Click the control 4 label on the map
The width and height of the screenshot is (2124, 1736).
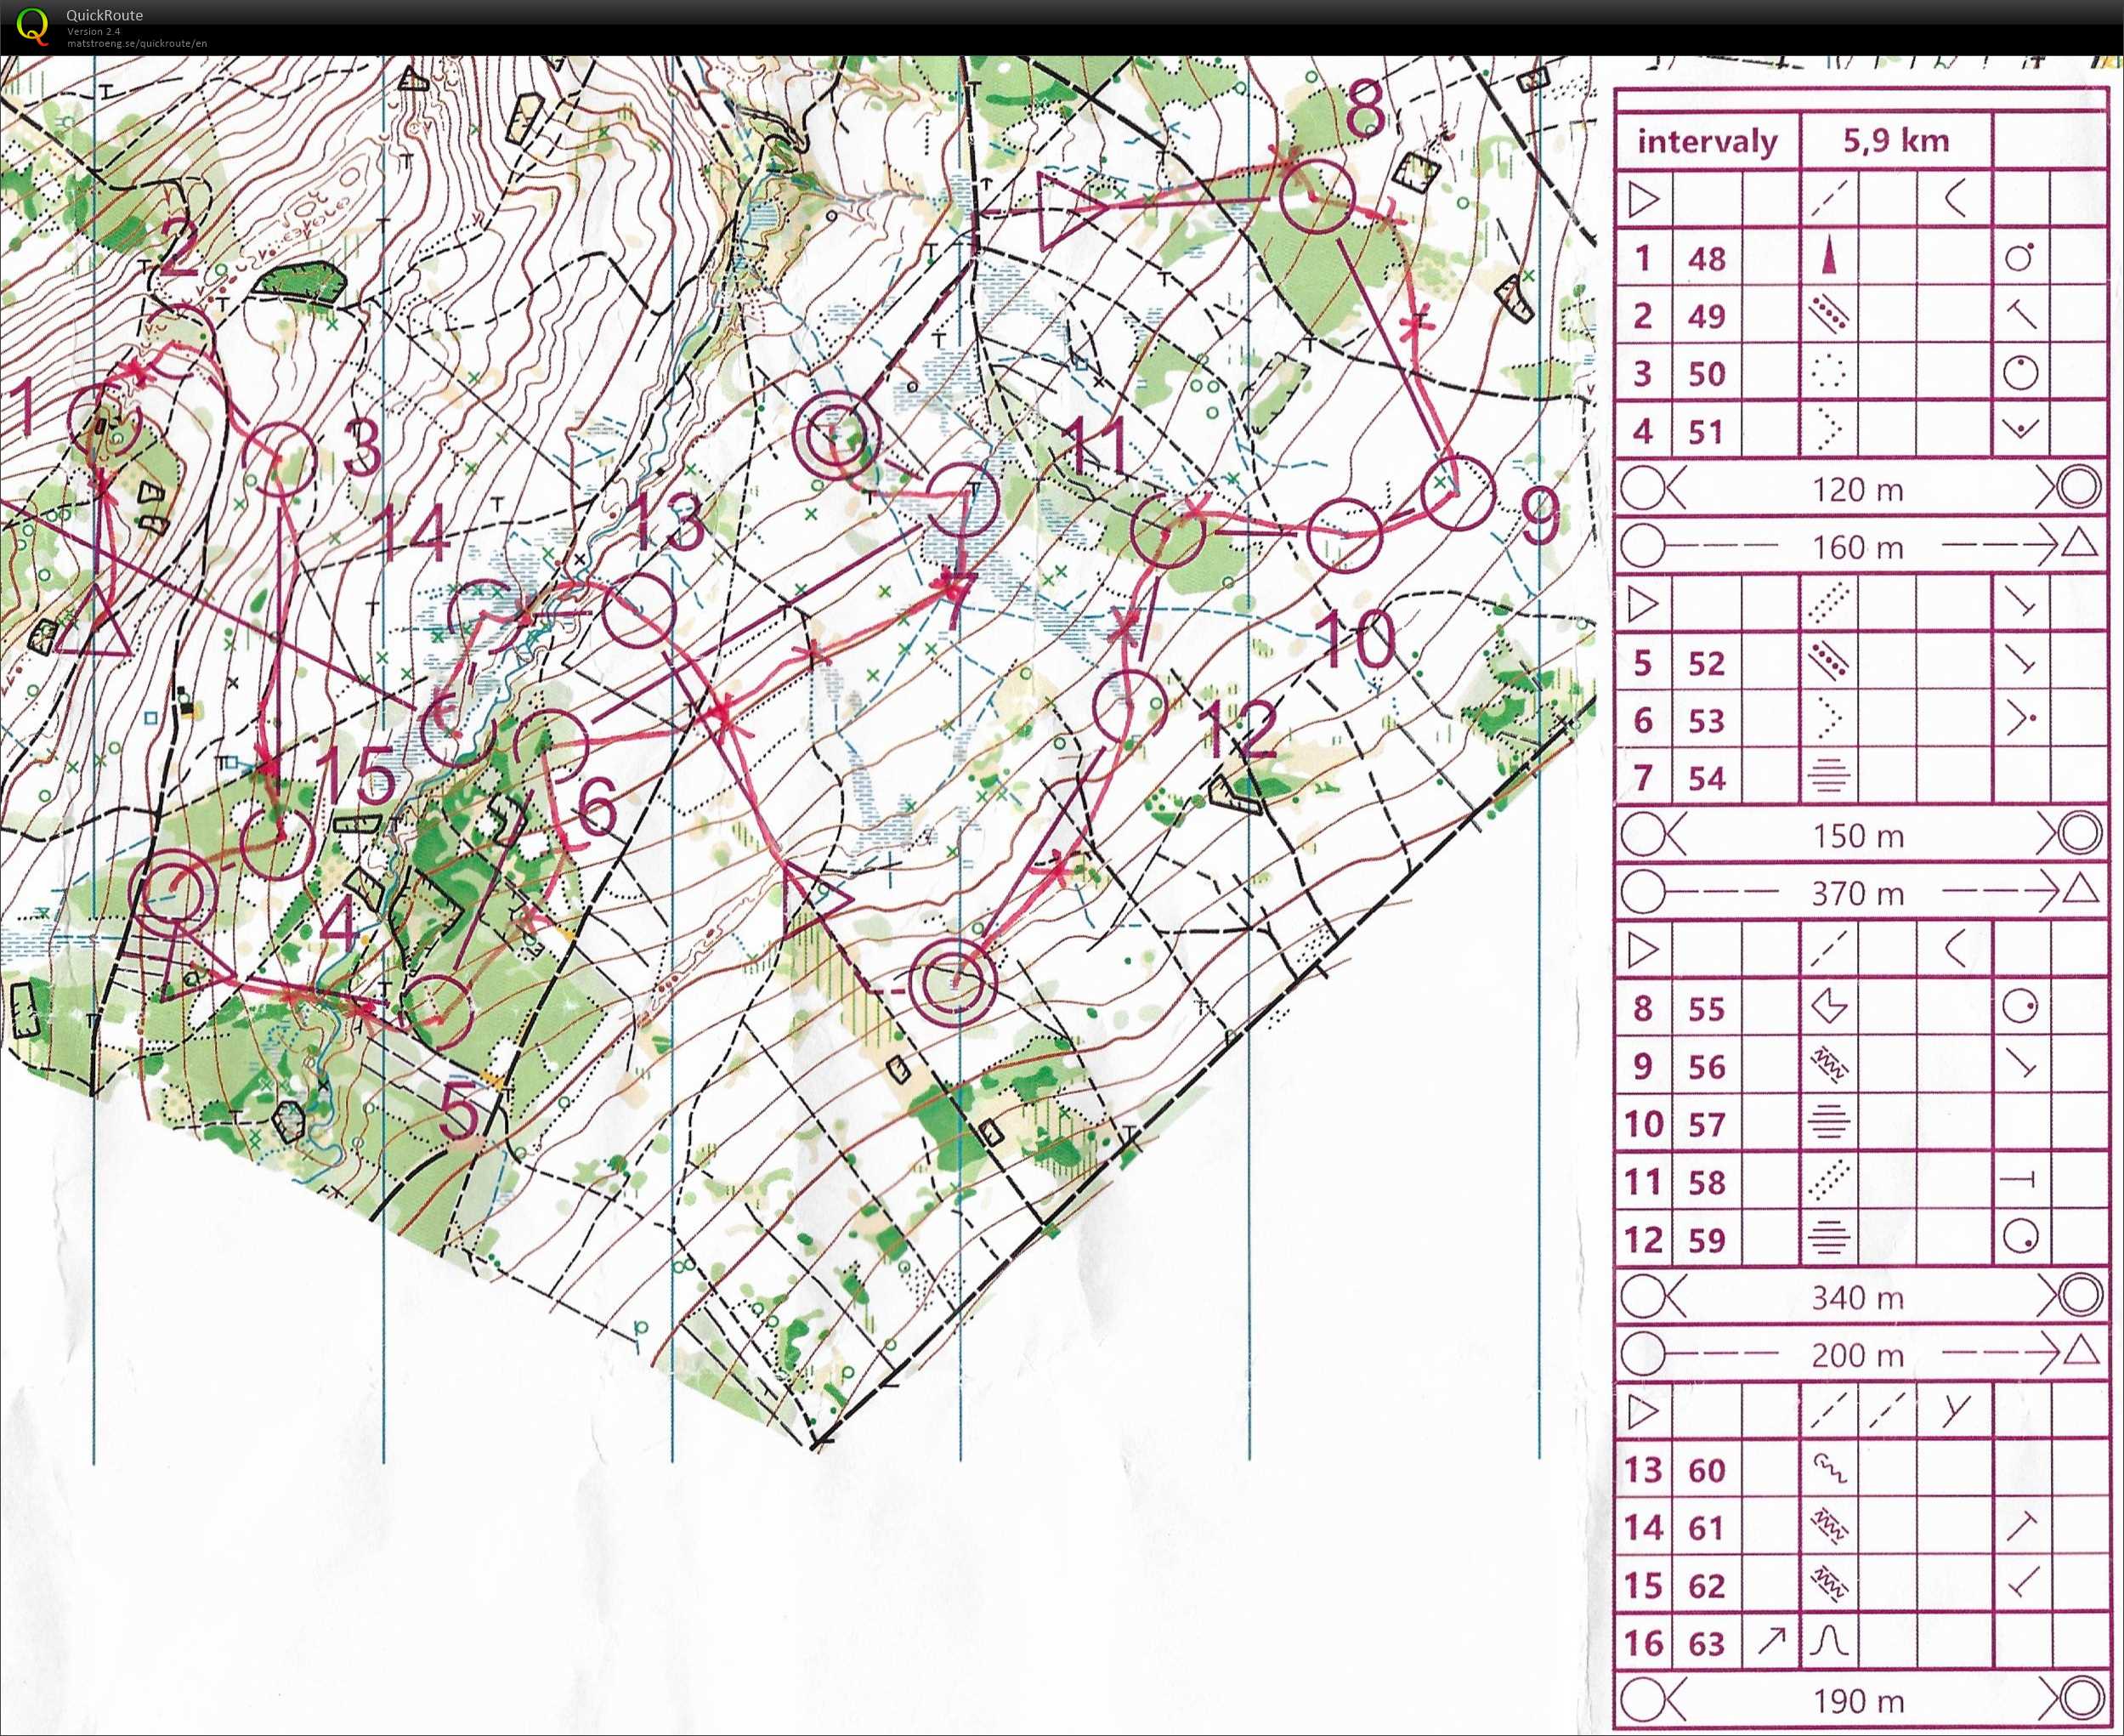click(x=337, y=924)
